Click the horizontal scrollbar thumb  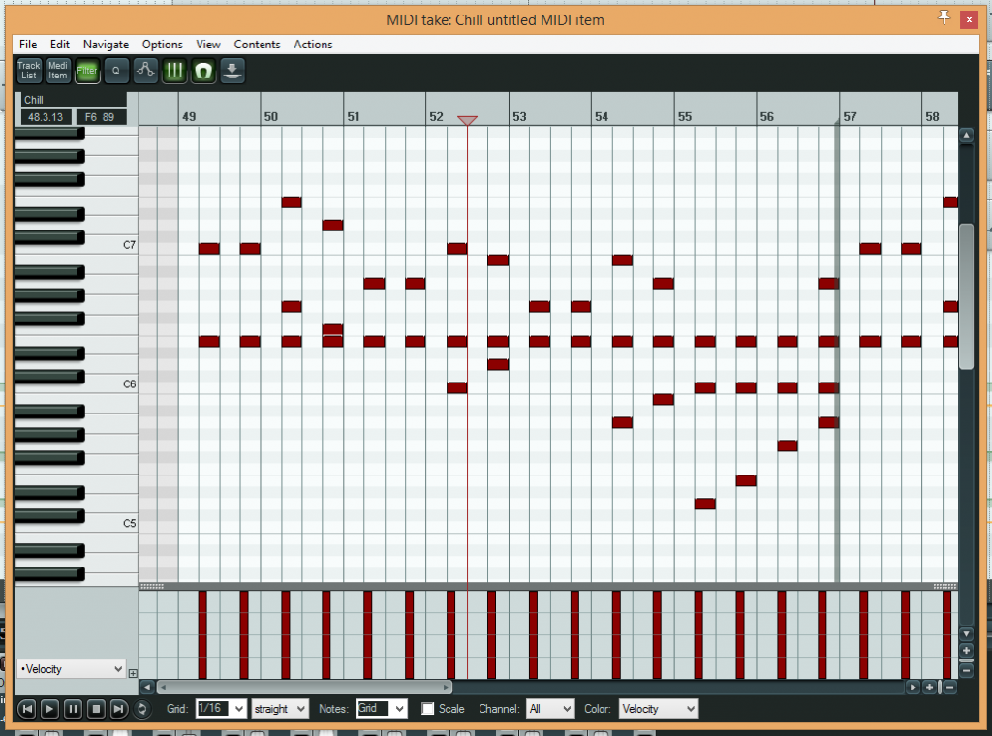303,687
